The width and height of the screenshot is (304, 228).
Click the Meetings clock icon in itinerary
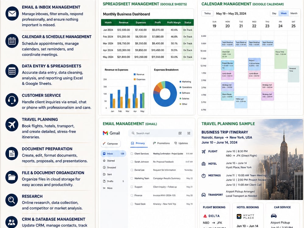pyautogui.click(x=204, y=176)
